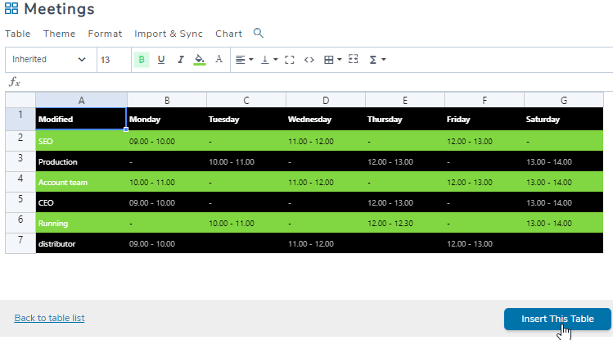Click the merge cells frame icon

click(289, 60)
